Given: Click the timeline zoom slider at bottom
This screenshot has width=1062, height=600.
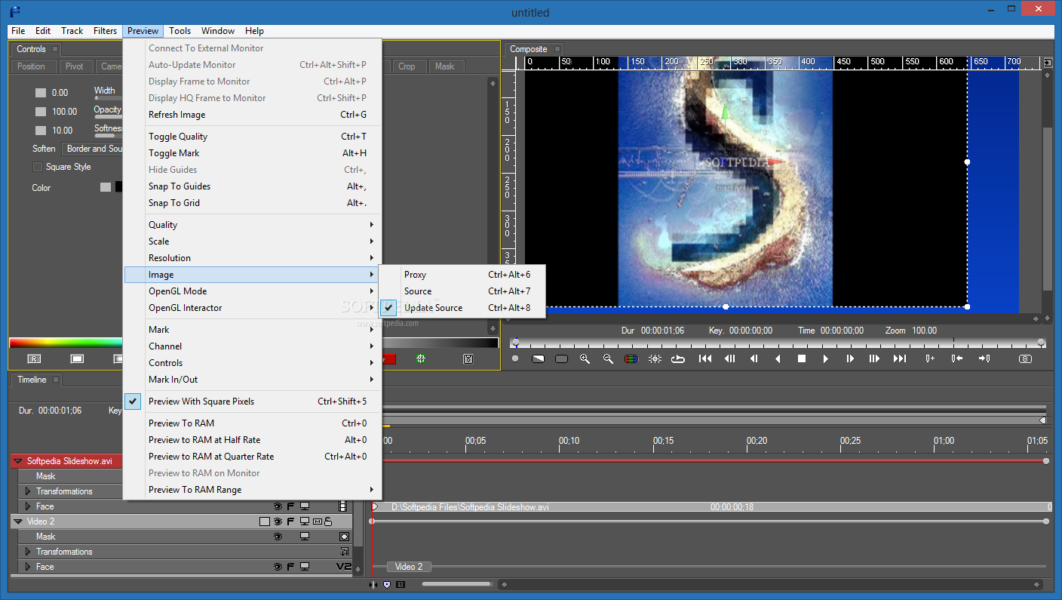Looking at the screenshot, I should coord(456,584).
